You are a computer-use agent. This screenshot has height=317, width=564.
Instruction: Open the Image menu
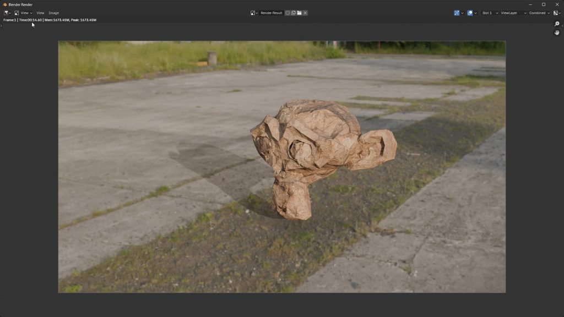point(53,13)
